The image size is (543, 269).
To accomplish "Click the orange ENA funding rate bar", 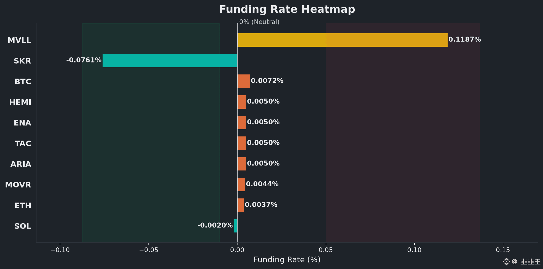I will [242, 123].
